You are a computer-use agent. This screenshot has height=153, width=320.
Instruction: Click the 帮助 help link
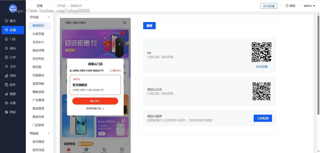290,6
